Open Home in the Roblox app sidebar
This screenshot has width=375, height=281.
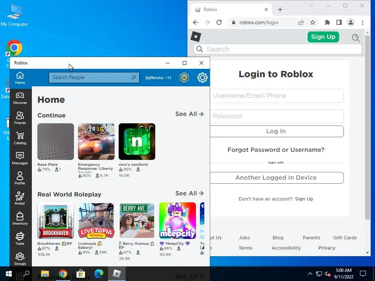(20, 78)
